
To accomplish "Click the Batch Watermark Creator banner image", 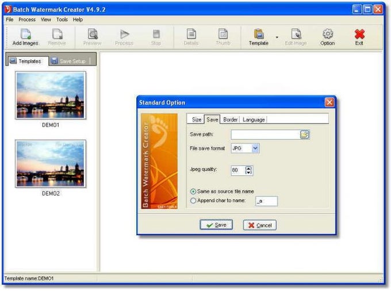I will pos(160,161).
